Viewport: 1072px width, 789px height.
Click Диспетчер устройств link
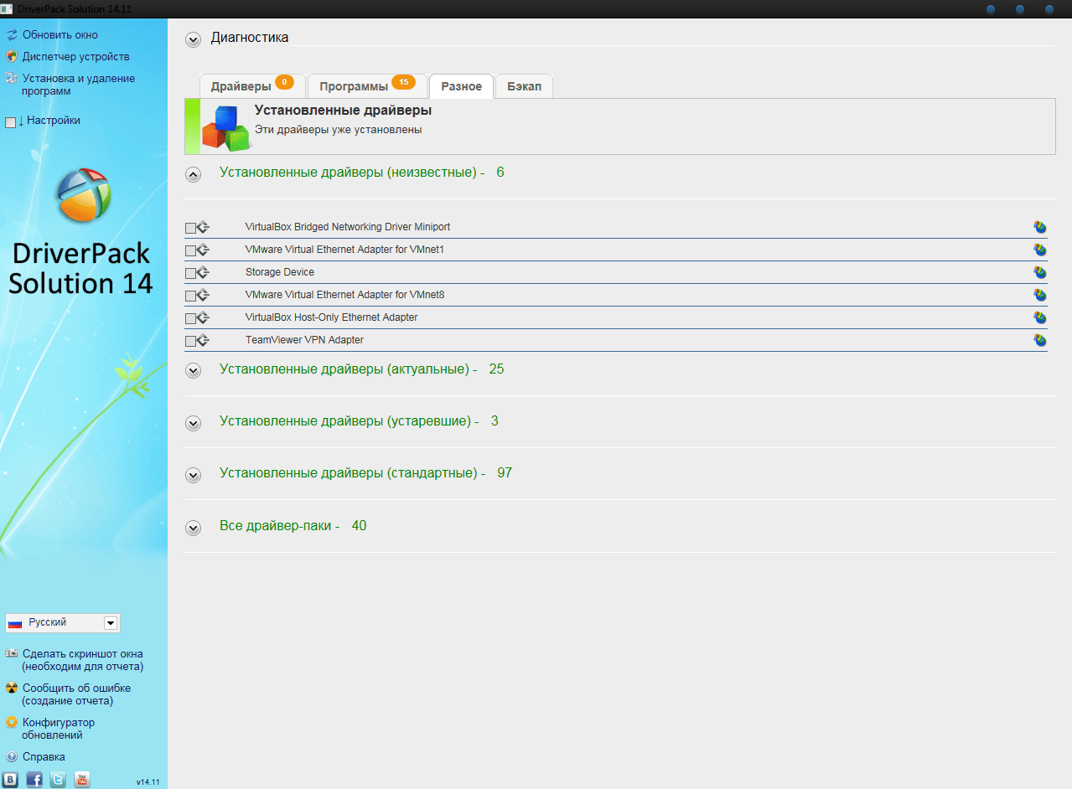tap(75, 57)
